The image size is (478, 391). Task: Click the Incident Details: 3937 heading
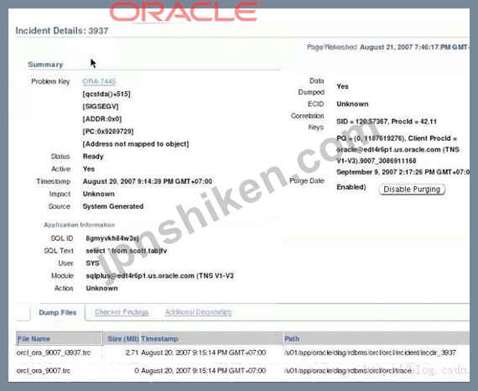[x=62, y=31]
